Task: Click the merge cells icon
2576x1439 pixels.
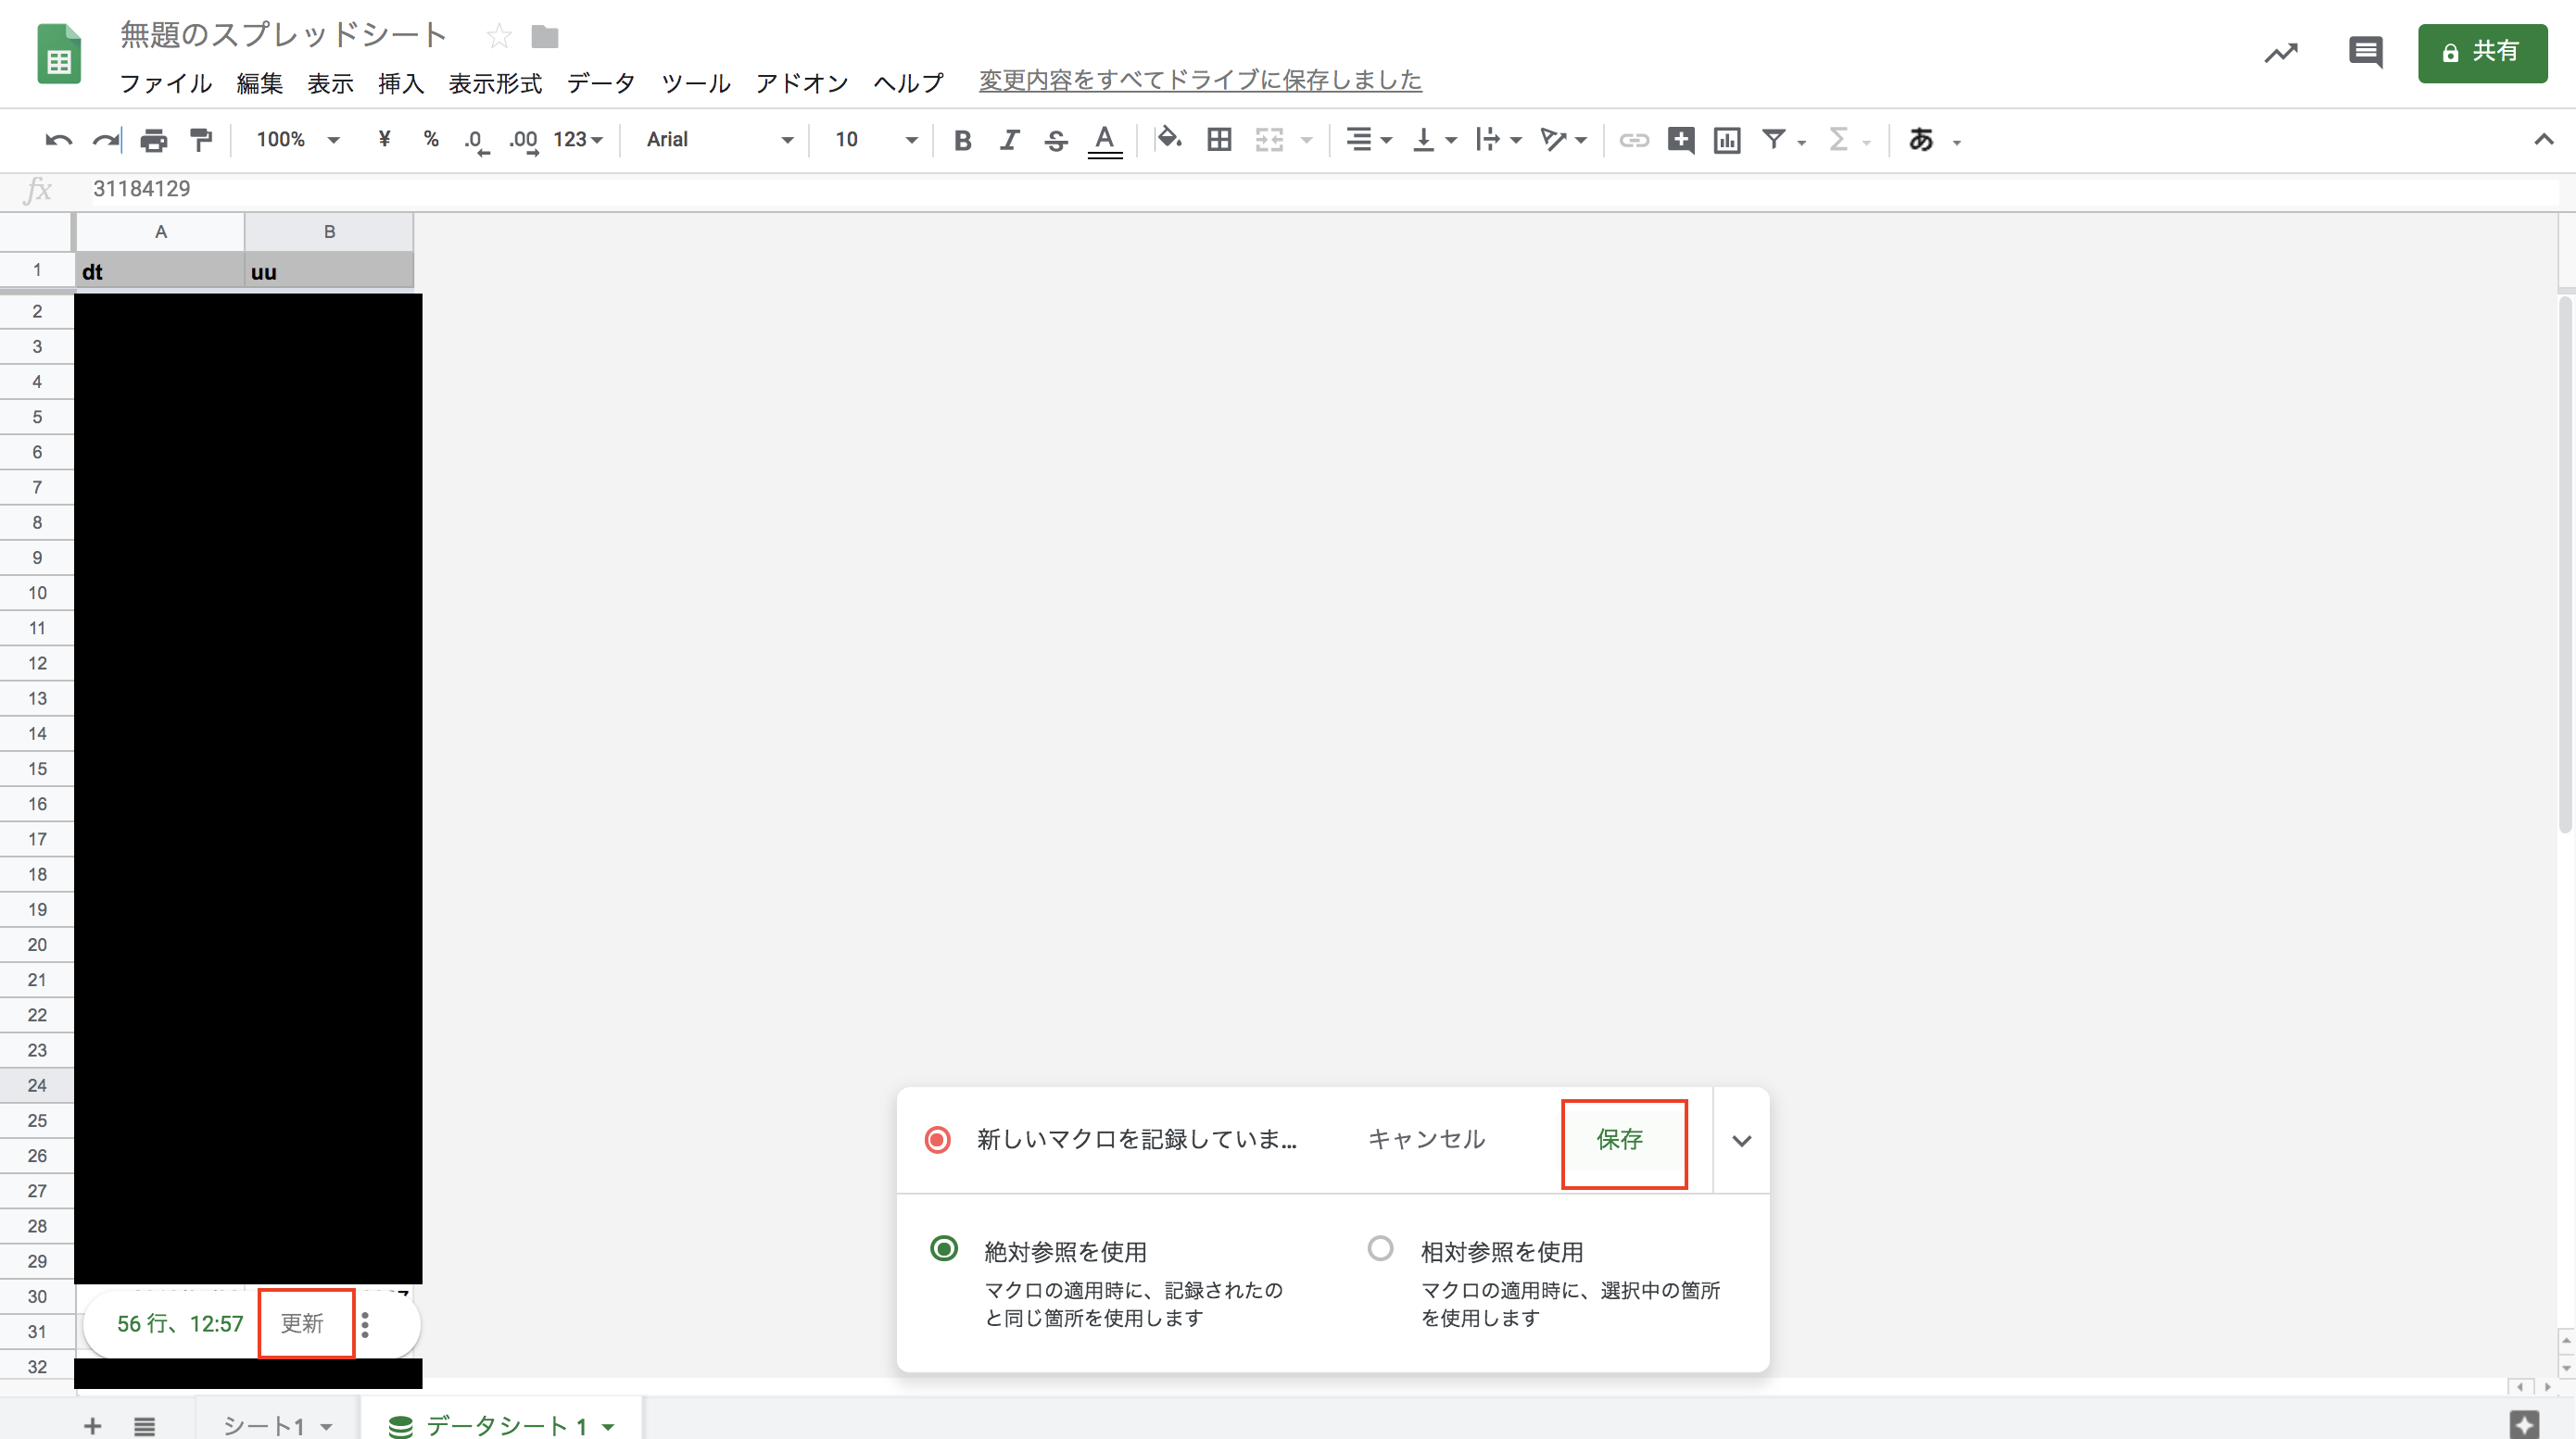Action: point(1269,140)
